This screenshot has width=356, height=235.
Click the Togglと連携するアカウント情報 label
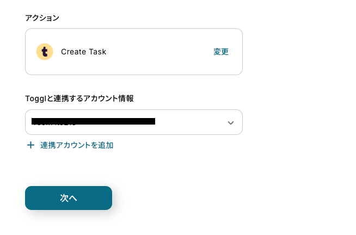[x=79, y=98]
